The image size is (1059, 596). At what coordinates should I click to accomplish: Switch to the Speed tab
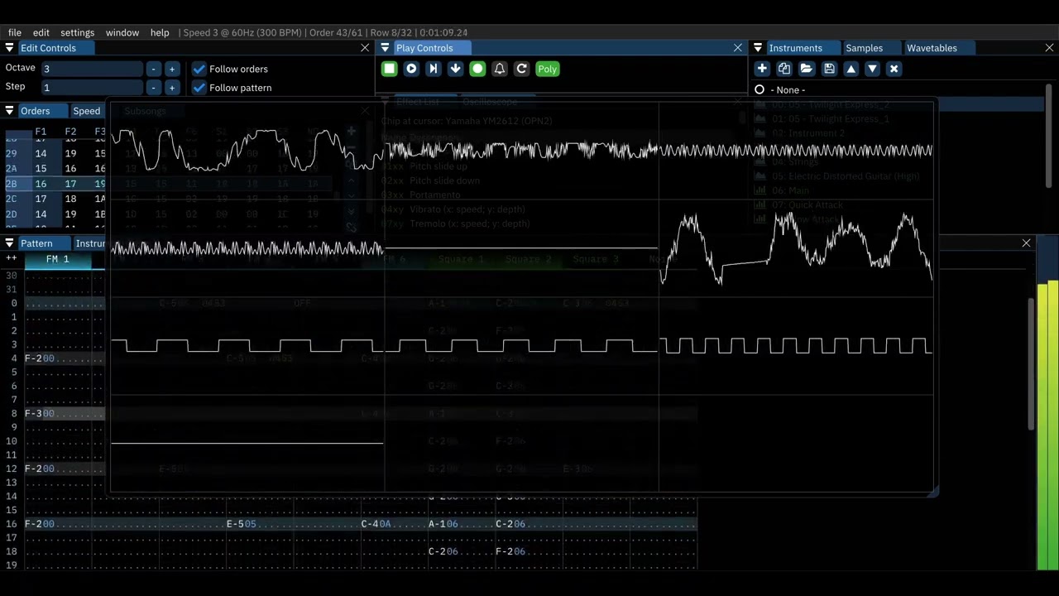click(86, 111)
